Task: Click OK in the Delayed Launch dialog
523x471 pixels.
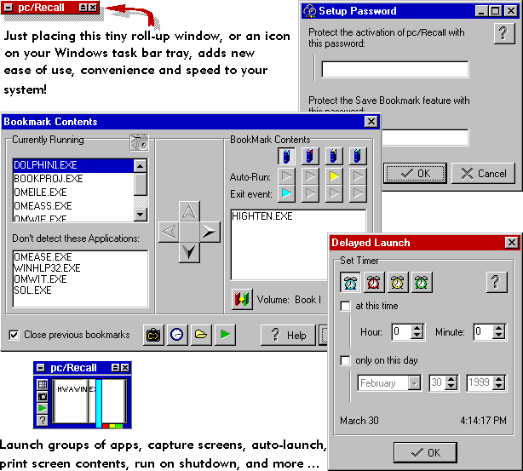Action: click(425, 452)
